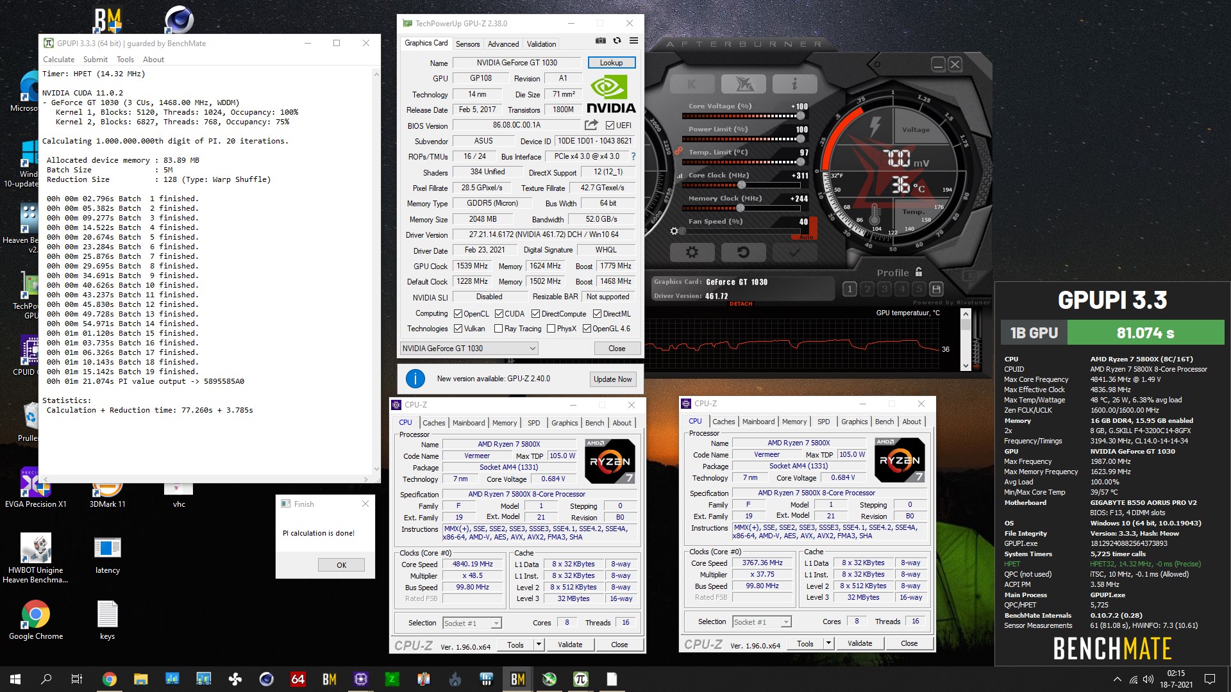Screen dimensions: 1231x692
Task: Select Afterburner profile slot 1
Action: click(850, 289)
